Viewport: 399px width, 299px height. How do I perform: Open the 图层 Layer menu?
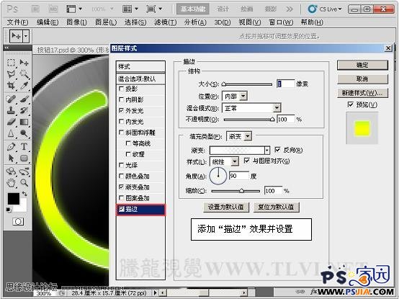pyautogui.click(x=106, y=22)
